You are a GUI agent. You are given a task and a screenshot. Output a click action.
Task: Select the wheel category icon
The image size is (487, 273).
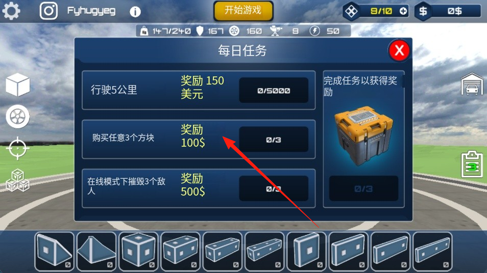pyautogui.click(x=18, y=117)
